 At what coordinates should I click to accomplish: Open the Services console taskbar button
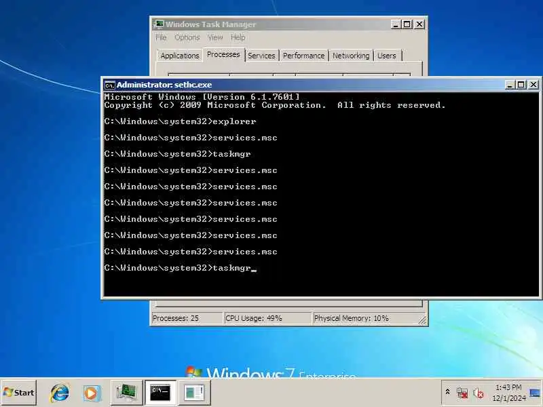click(x=194, y=393)
